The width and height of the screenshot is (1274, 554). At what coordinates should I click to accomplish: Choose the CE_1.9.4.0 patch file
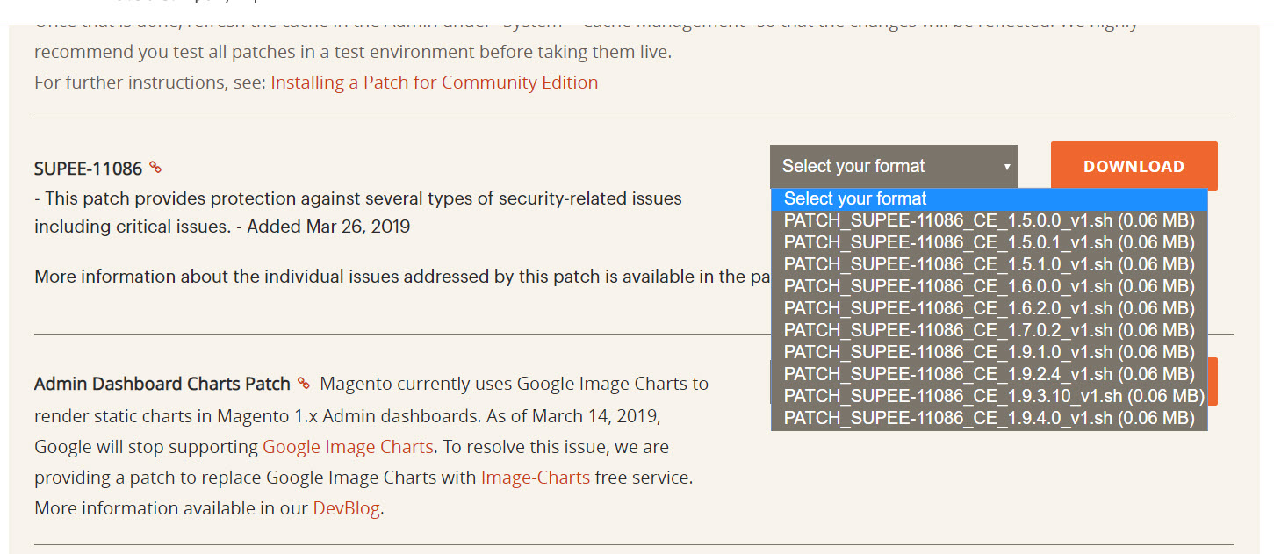pos(990,418)
